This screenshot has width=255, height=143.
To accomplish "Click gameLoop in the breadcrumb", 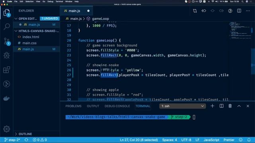I will (x=100, y=19).
